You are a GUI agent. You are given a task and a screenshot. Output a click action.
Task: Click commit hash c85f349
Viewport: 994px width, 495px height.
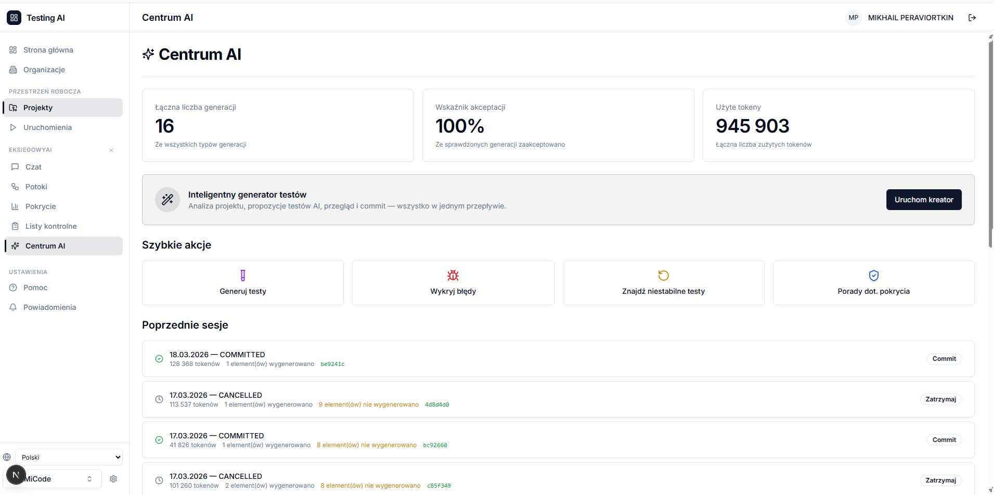click(439, 486)
